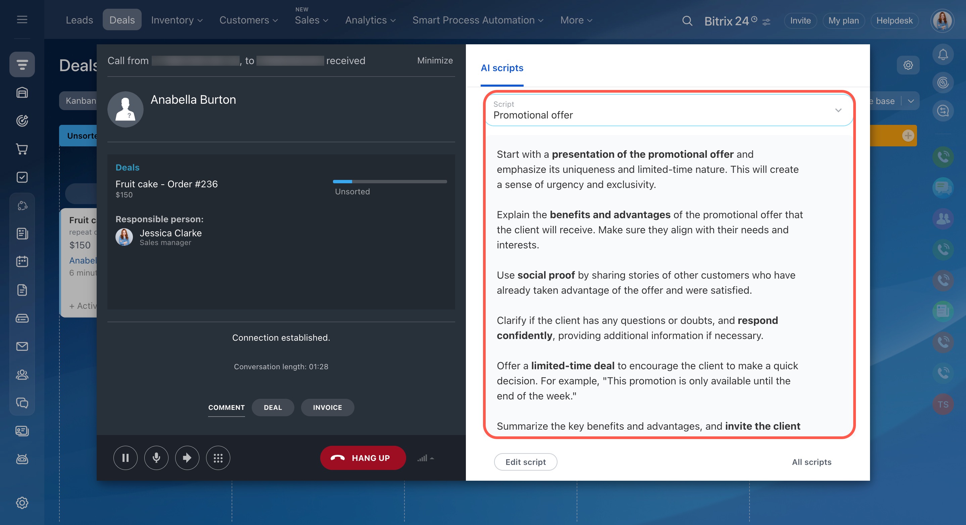Click the Edit script button
Viewport: 966px width, 525px height.
(525, 462)
